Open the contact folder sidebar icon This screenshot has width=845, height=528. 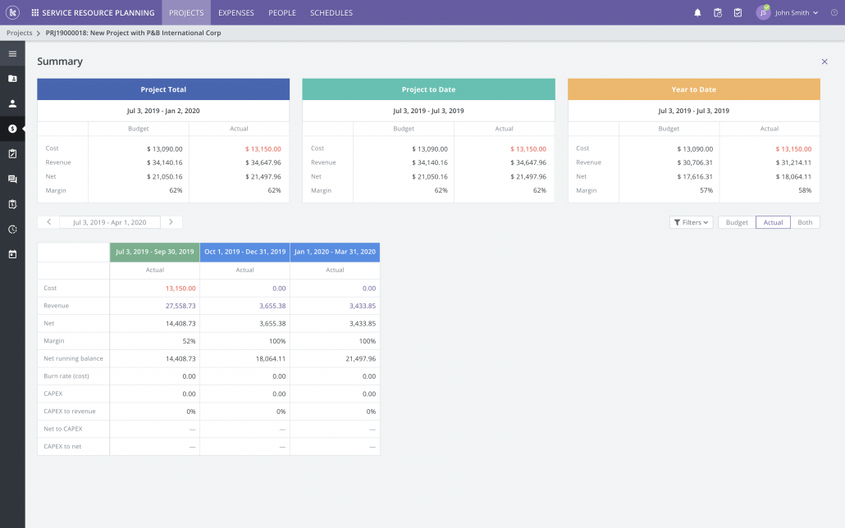[12, 79]
